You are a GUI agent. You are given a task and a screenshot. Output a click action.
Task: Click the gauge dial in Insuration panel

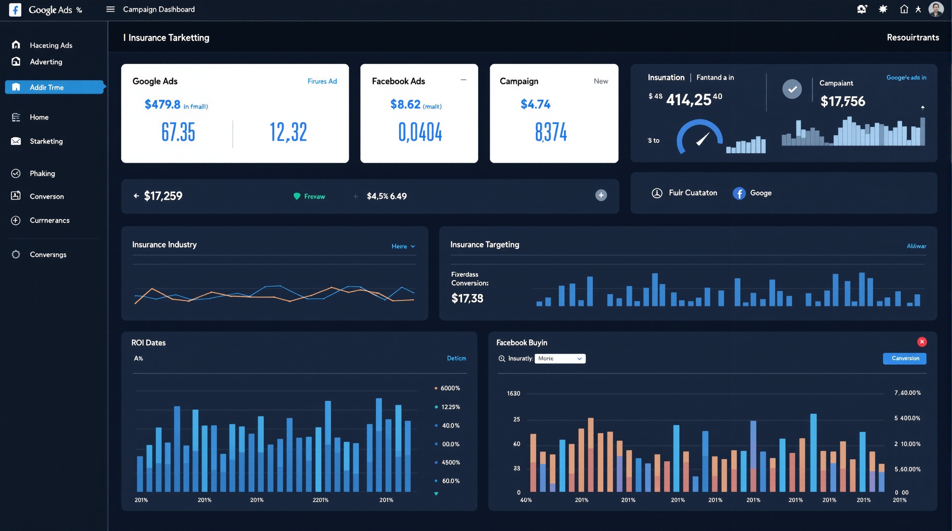click(699, 137)
